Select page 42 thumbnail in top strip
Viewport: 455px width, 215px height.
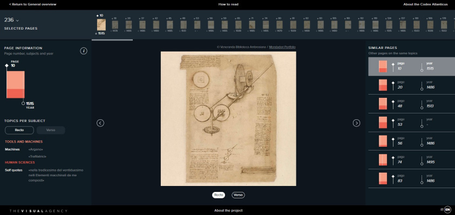(156, 25)
